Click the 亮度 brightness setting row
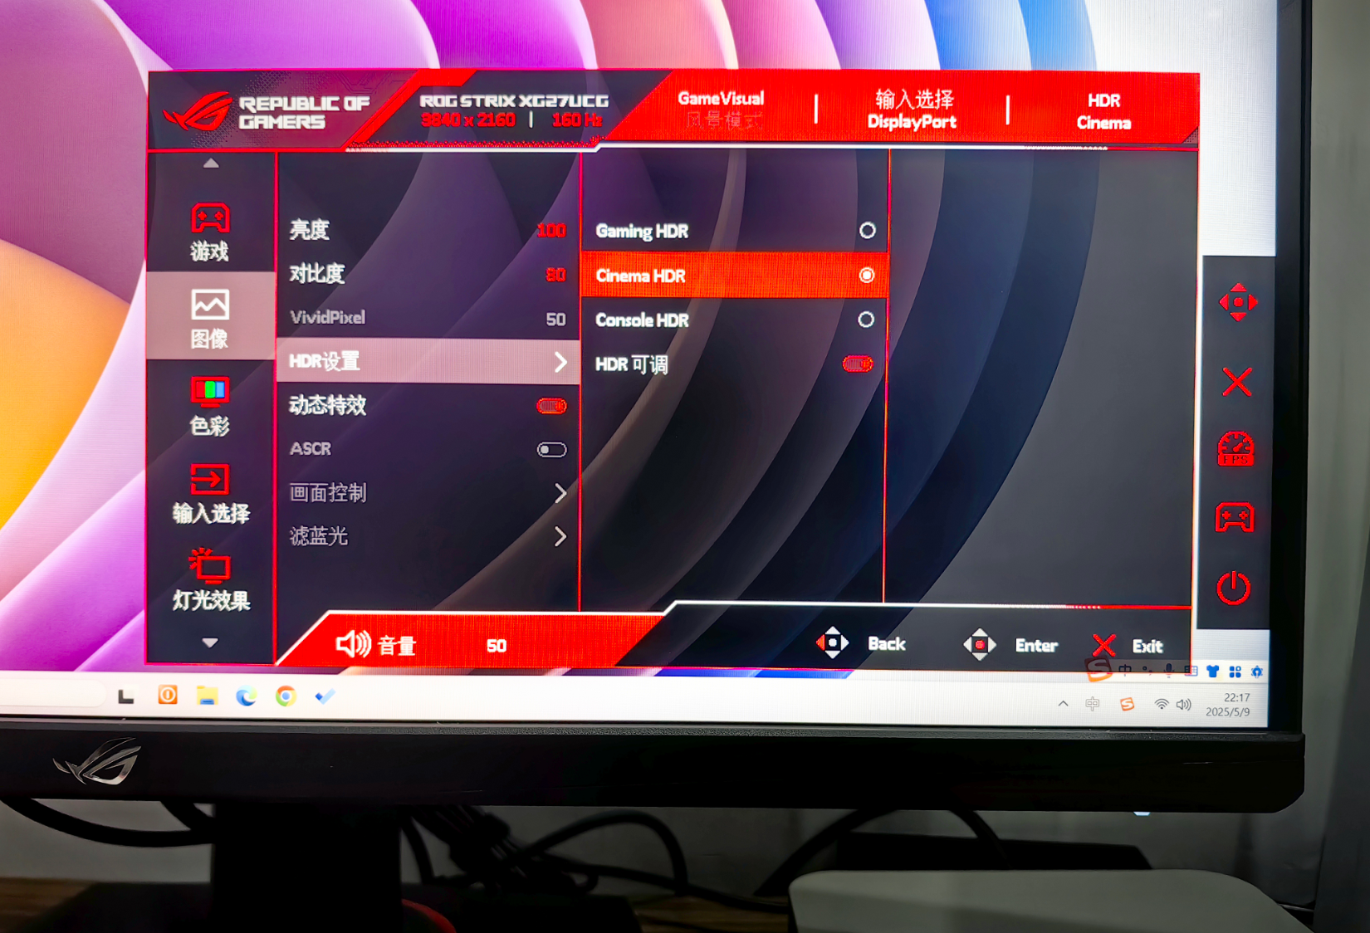 point(428,230)
